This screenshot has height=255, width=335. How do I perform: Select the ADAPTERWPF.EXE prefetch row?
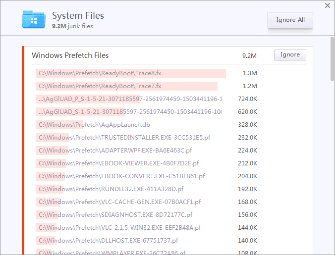[x=146, y=151]
